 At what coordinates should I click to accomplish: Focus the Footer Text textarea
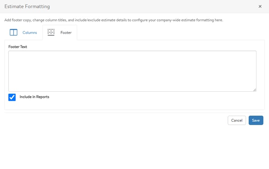click(132, 71)
